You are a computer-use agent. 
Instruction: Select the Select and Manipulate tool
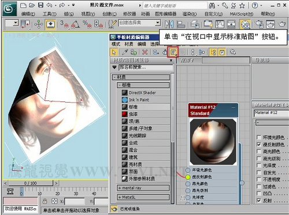pos(39,24)
